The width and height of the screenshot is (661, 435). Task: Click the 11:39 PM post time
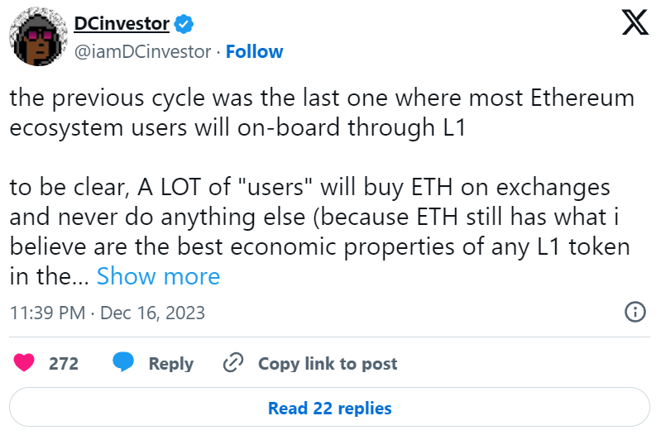coord(46,313)
